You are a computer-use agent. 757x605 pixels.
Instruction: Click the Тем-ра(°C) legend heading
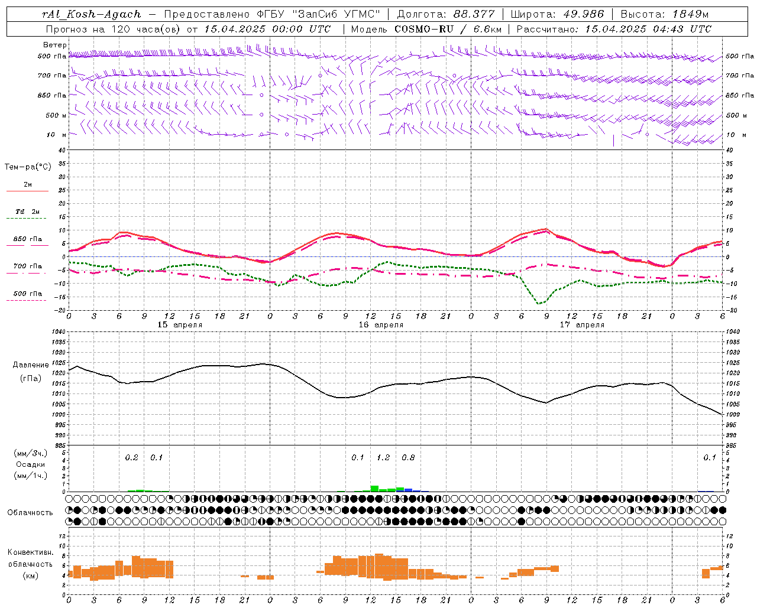pos(28,167)
